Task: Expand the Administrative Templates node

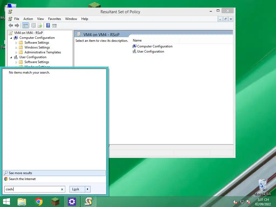Action: point(16,53)
